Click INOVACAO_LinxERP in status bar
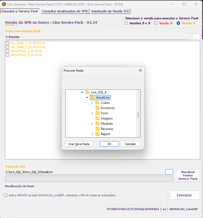This screenshot has width=203, height=218. pos(183,209)
